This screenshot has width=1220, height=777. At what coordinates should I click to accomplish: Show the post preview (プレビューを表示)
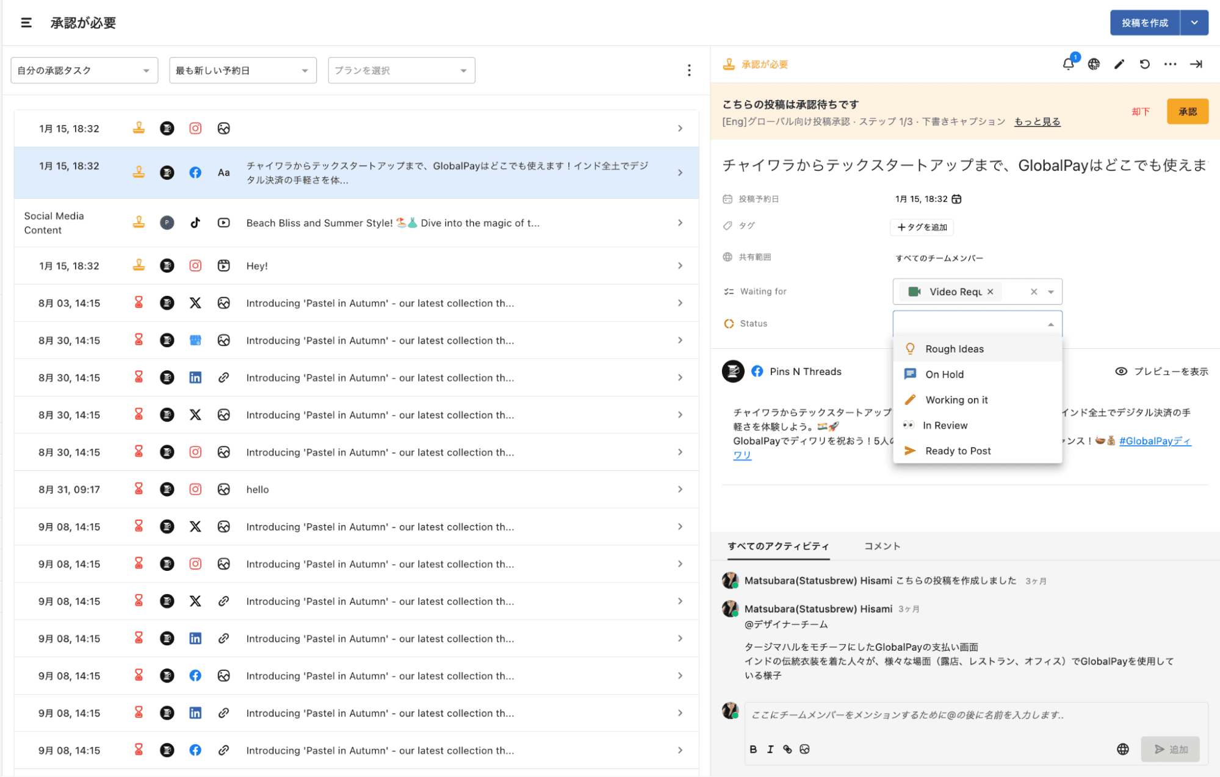pos(1161,371)
